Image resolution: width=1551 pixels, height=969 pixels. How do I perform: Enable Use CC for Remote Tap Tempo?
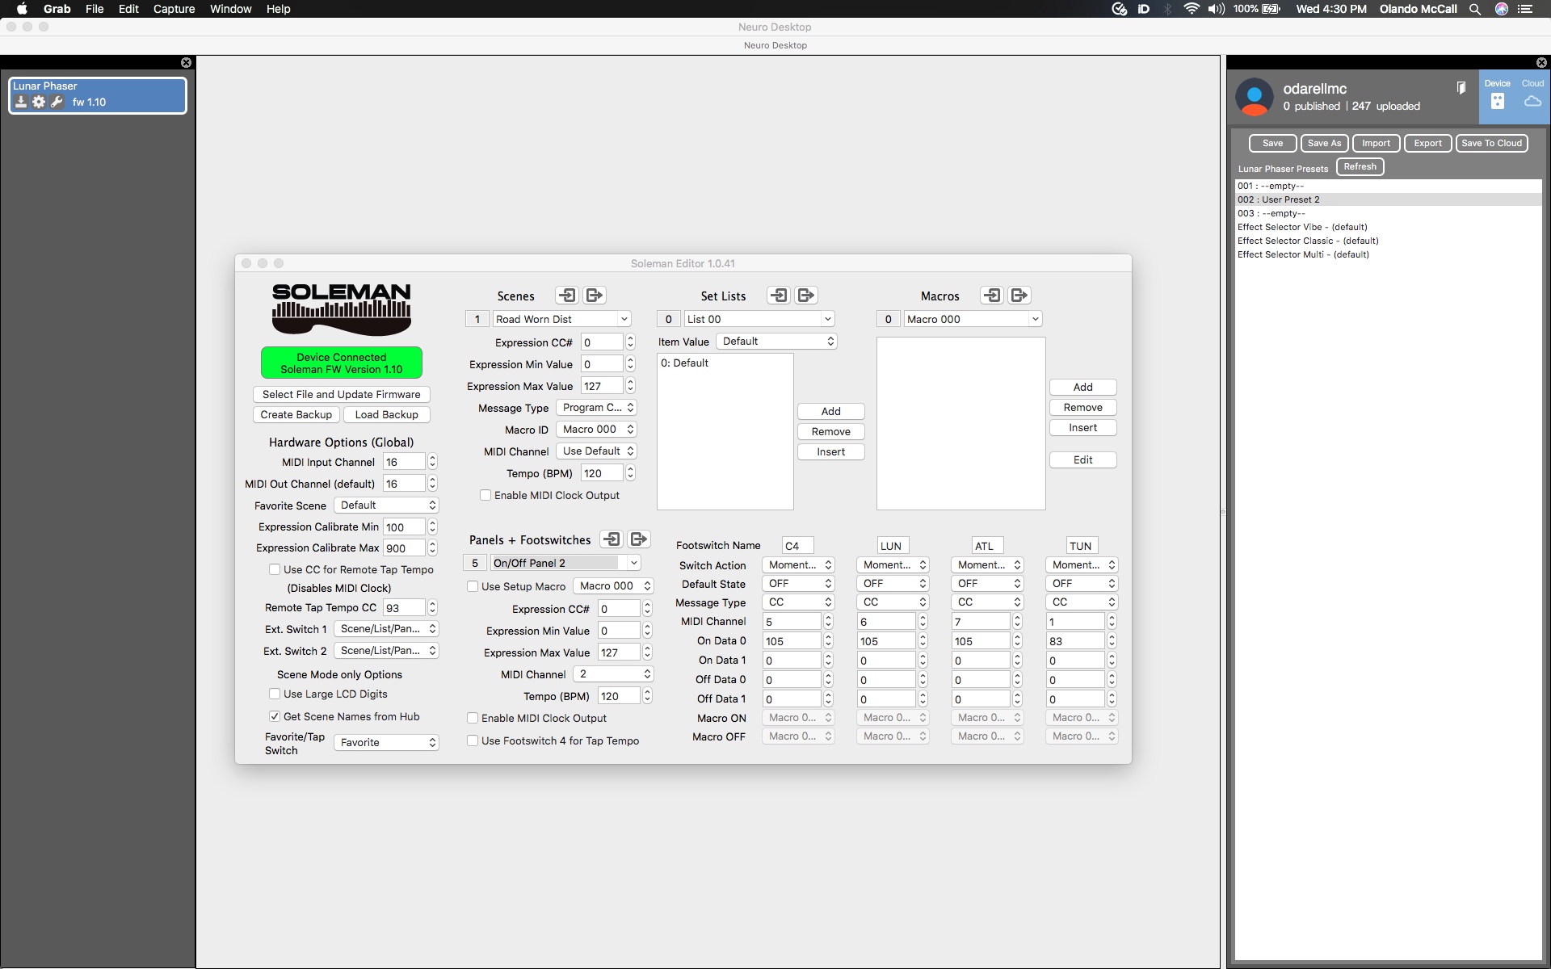275,569
